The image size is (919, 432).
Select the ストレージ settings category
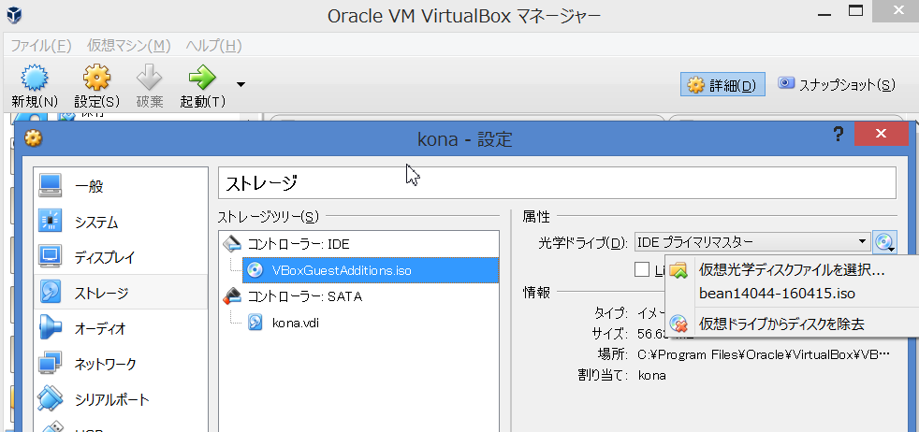point(121,292)
